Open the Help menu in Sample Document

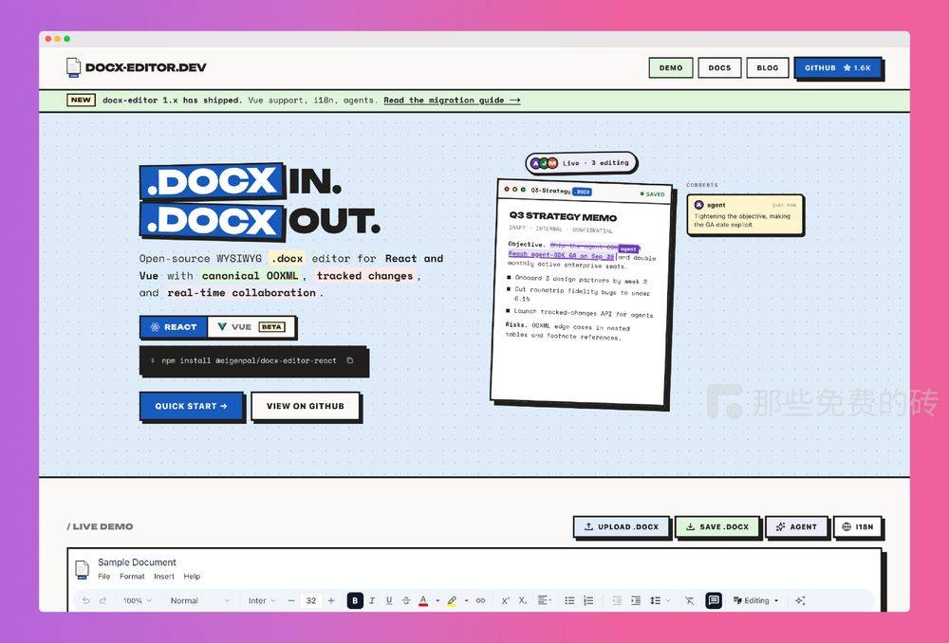point(192,577)
